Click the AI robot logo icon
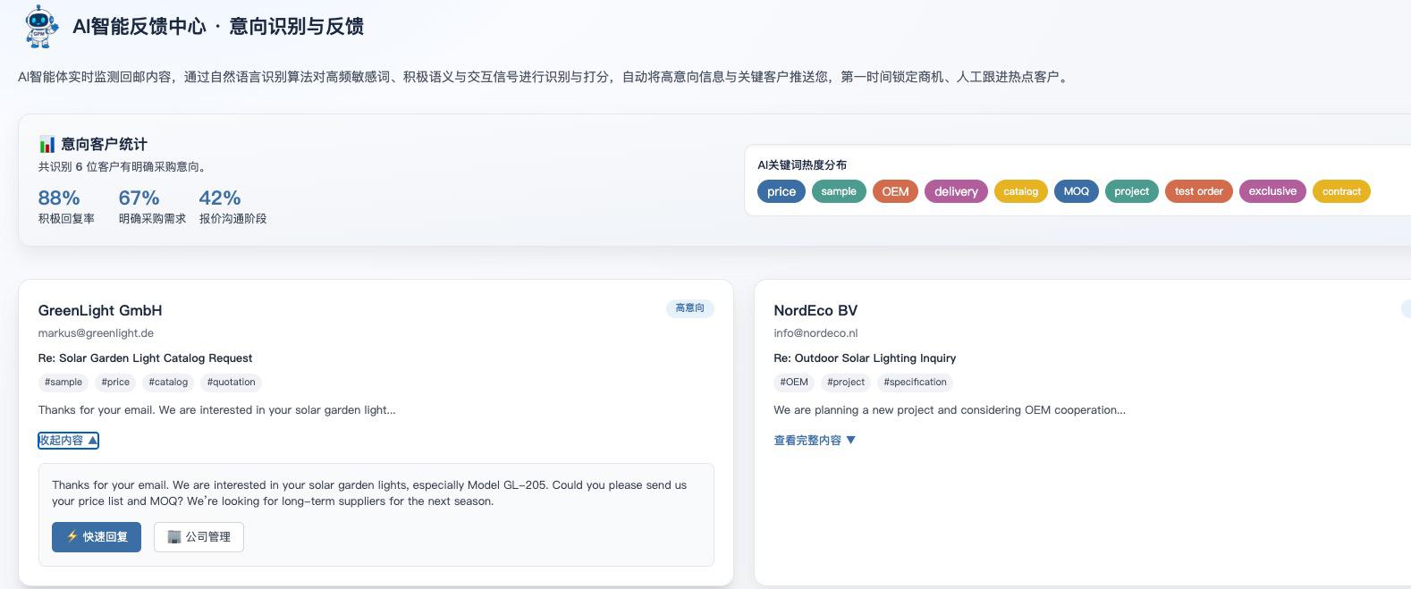 point(39,26)
